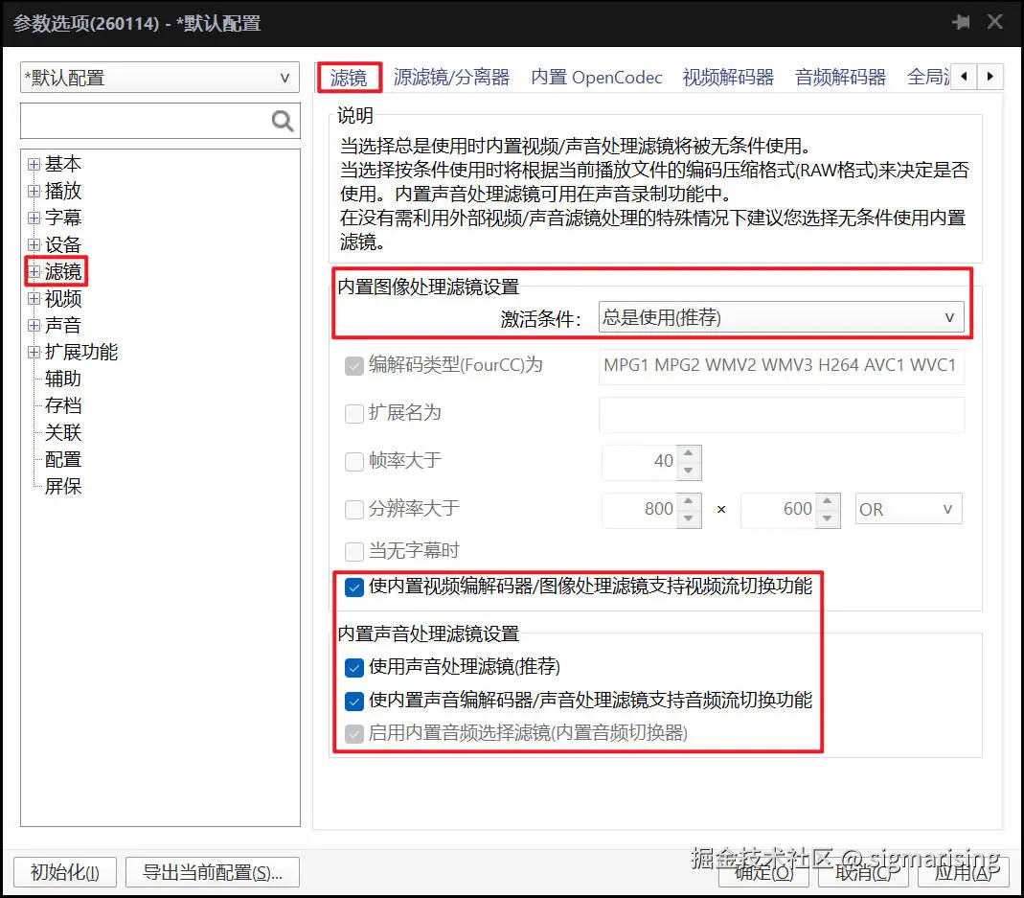
Task: Toggle the 当无字幕时 checkbox
Action: 353,550
